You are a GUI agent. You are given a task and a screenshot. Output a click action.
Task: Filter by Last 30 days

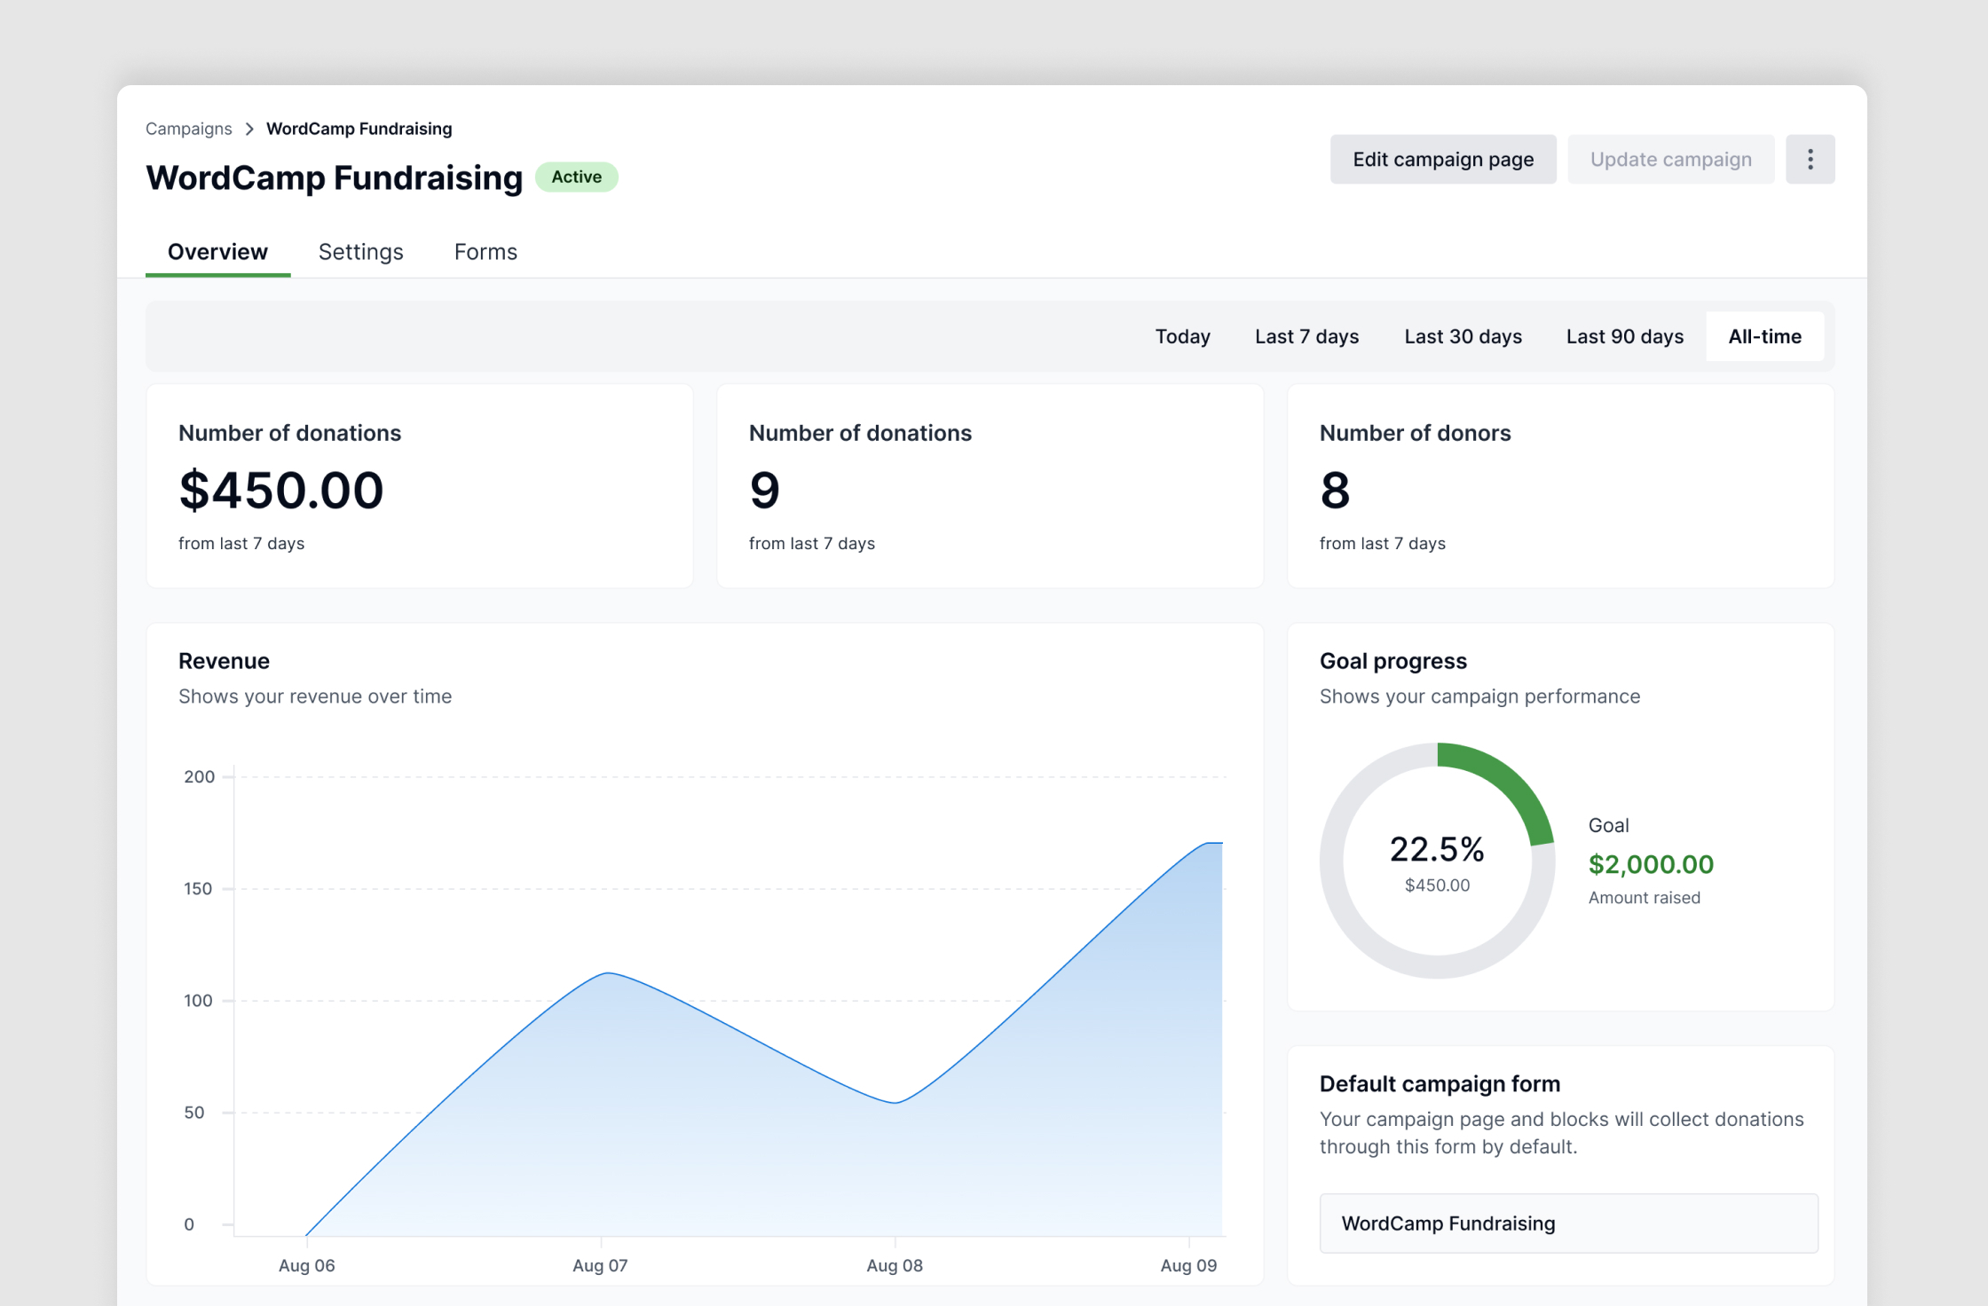pos(1463,336)
